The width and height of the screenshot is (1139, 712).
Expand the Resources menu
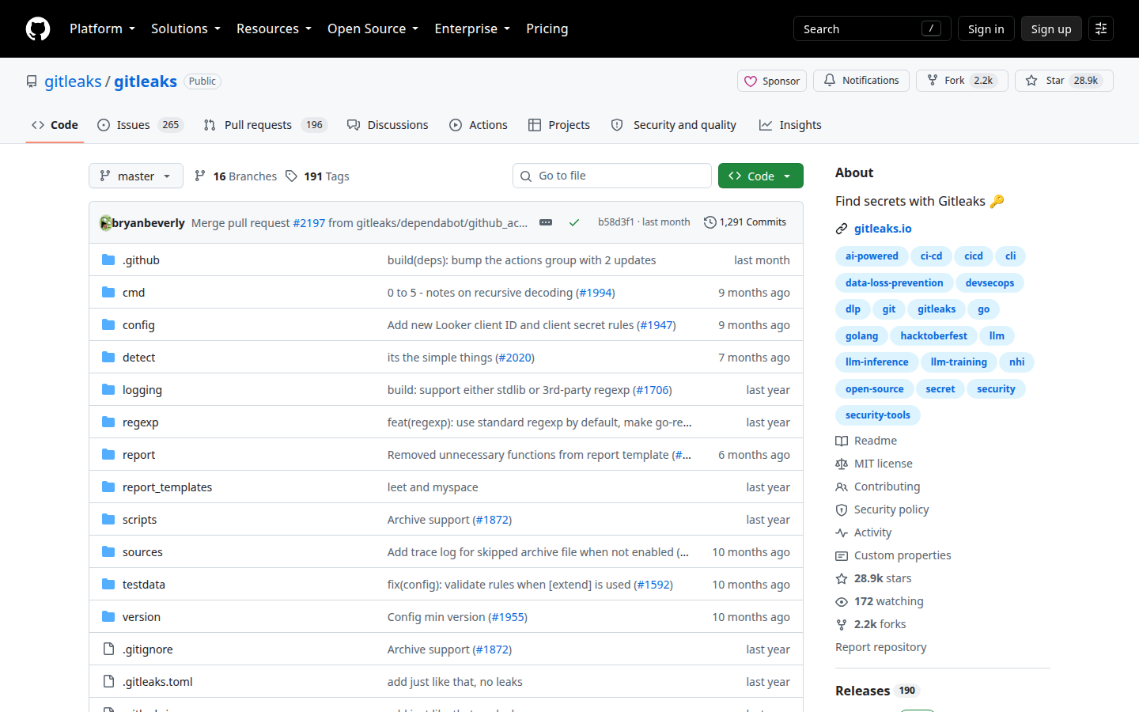click(x=274, y=28)
